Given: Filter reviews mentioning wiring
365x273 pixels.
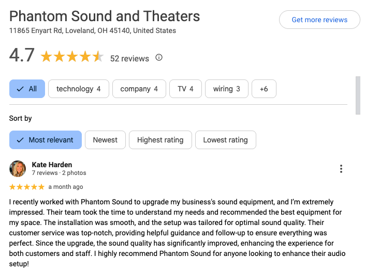Looking at the screenshot, I should tap(226, 89).
